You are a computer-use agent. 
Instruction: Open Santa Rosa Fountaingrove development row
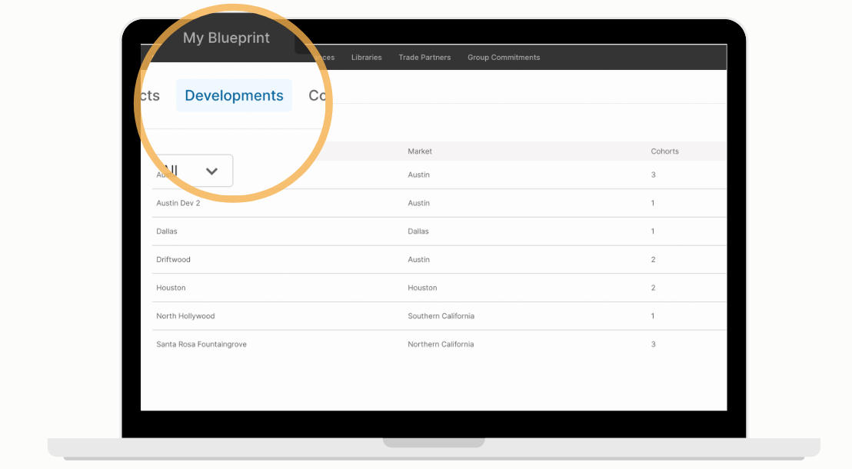[439, 344]
